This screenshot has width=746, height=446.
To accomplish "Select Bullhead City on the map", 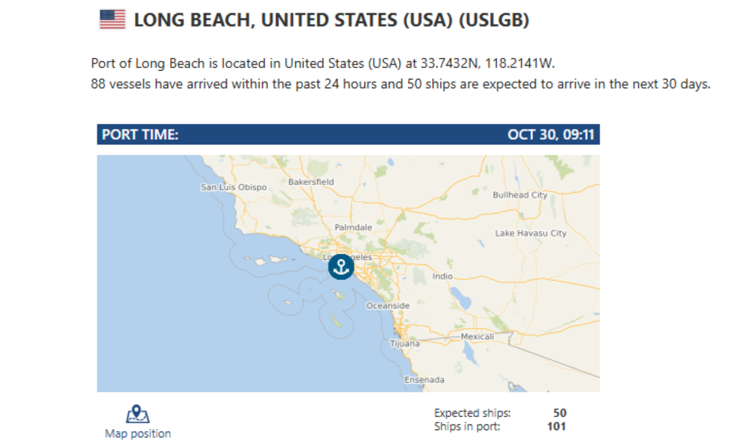I will [x=520, y=195].
